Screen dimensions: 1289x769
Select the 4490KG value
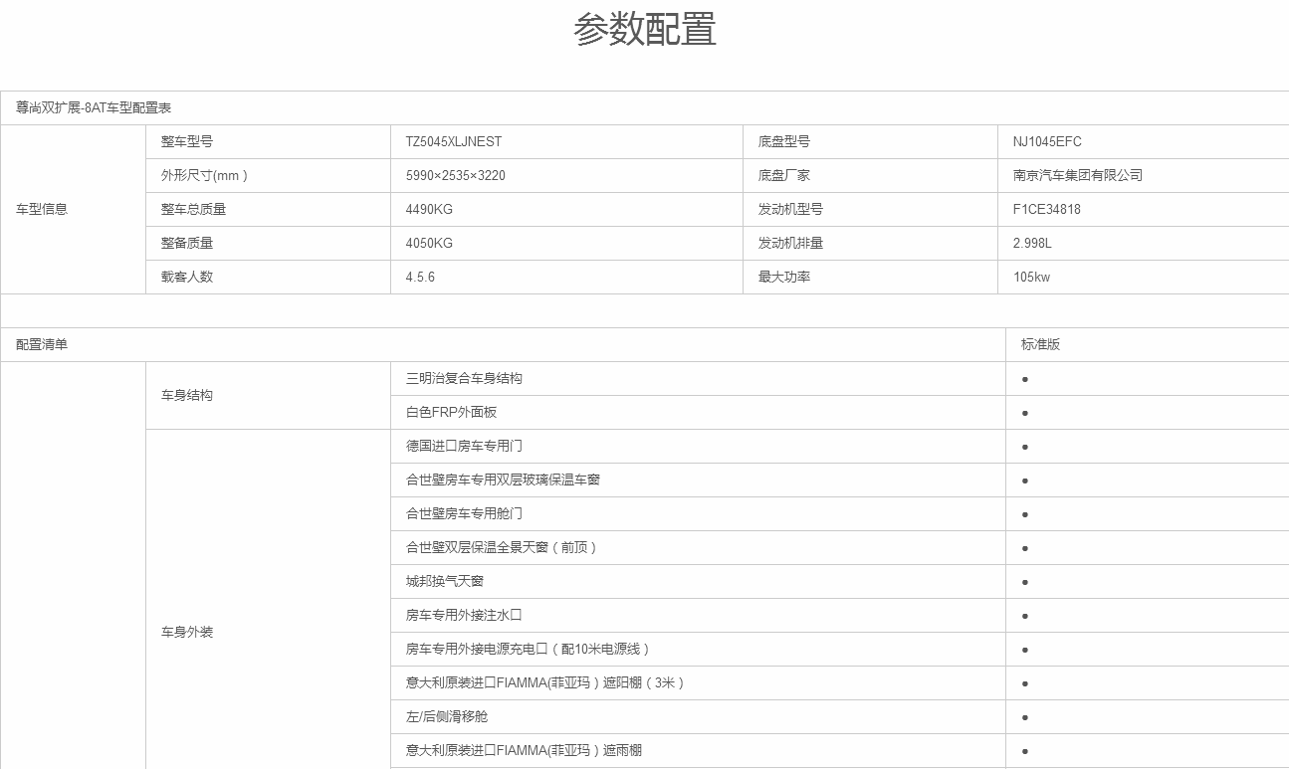click(x=429, y=209)
